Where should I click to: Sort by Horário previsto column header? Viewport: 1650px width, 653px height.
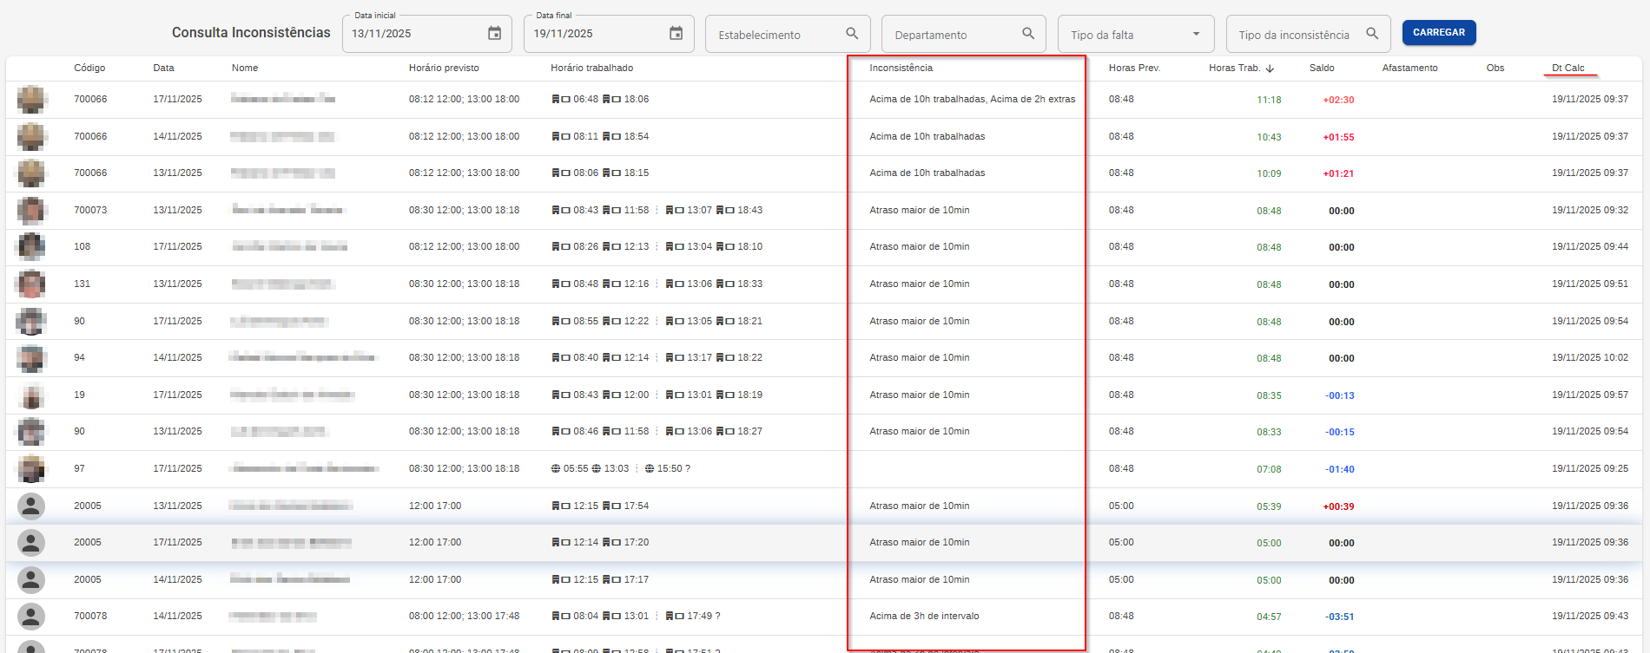[444, 68]
